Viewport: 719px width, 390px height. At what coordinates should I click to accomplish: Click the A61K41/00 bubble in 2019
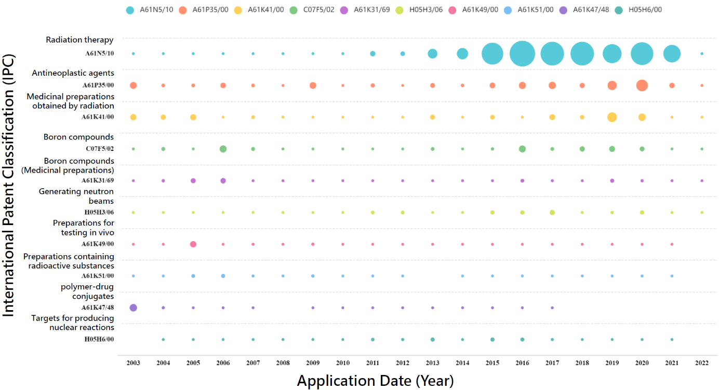(x=612, y=117)
